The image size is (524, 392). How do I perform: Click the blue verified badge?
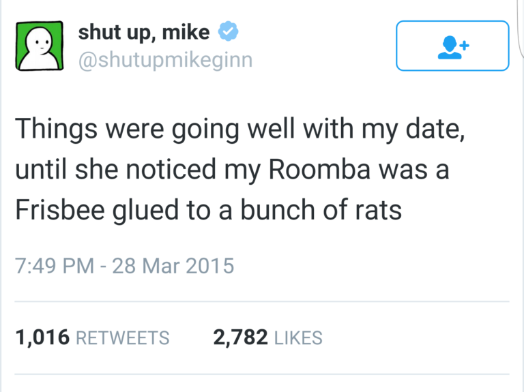click(x=227, y=32)
